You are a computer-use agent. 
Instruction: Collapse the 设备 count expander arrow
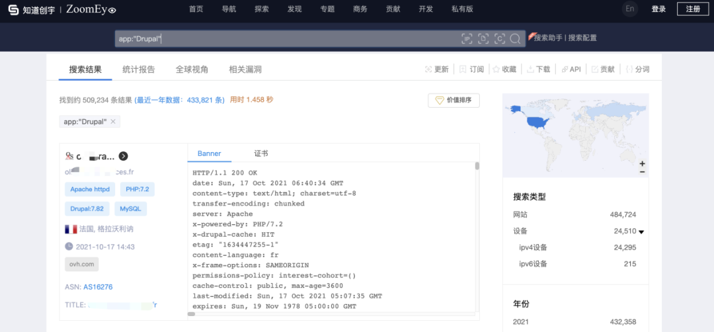pyautogui.click(x=641, y=232)
